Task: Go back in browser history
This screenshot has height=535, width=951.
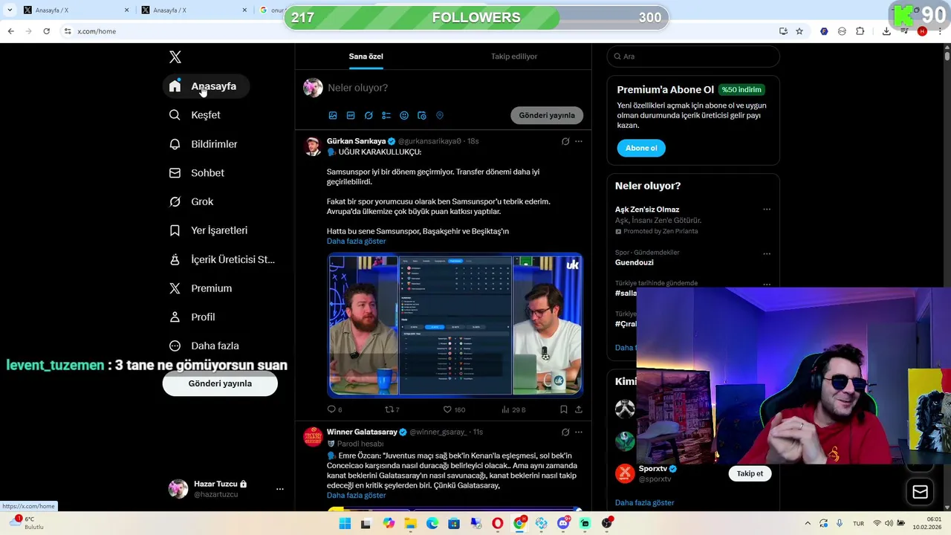Action: (10, 31)
